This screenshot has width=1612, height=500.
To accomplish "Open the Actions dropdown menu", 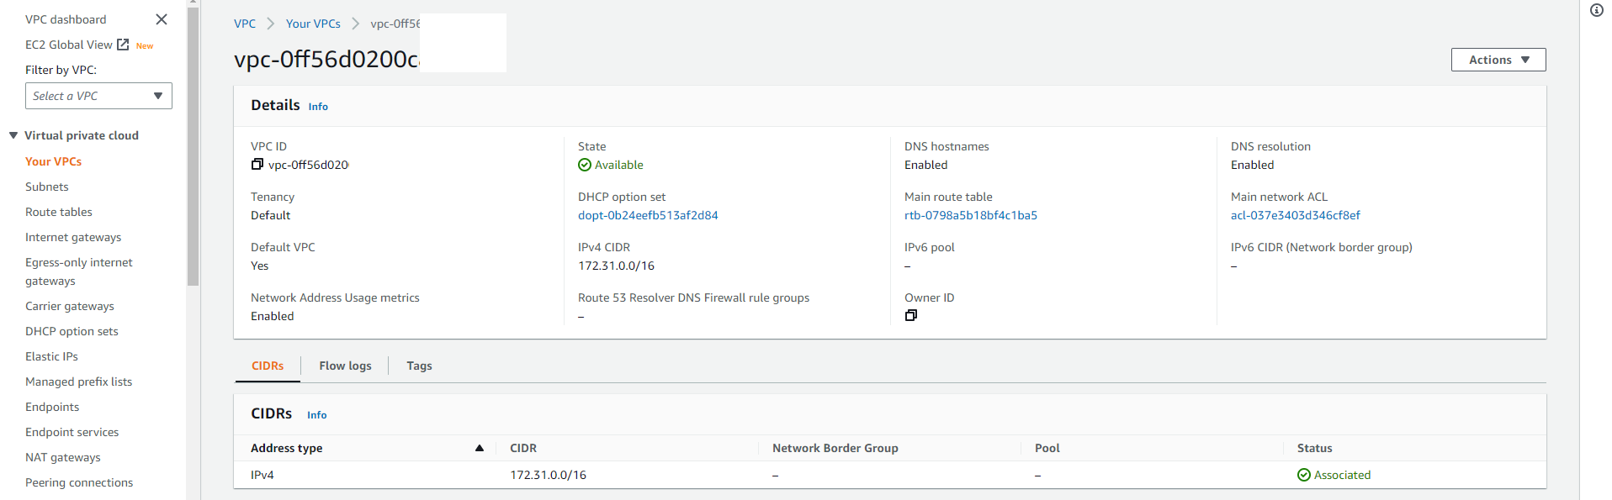I will [x=1498, y=60].
